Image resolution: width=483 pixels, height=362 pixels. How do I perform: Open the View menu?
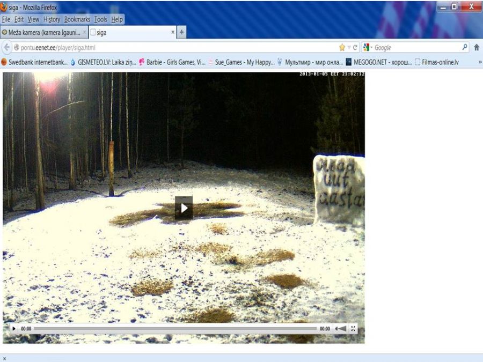coord(33,19)
